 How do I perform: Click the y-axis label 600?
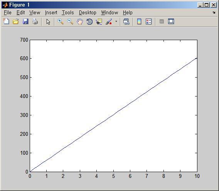[24, 58]
